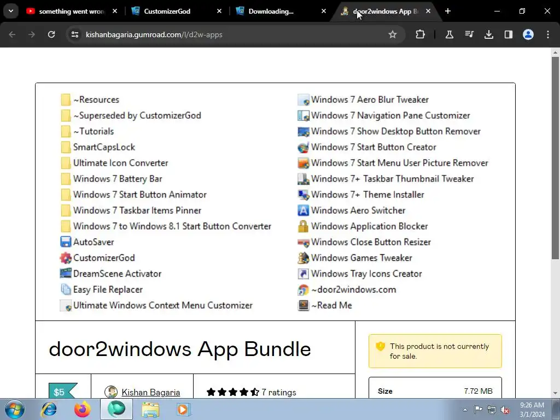Screen dimensions: 560x420
Task: Click the 7 ratings text
Action: pos(278,392)
